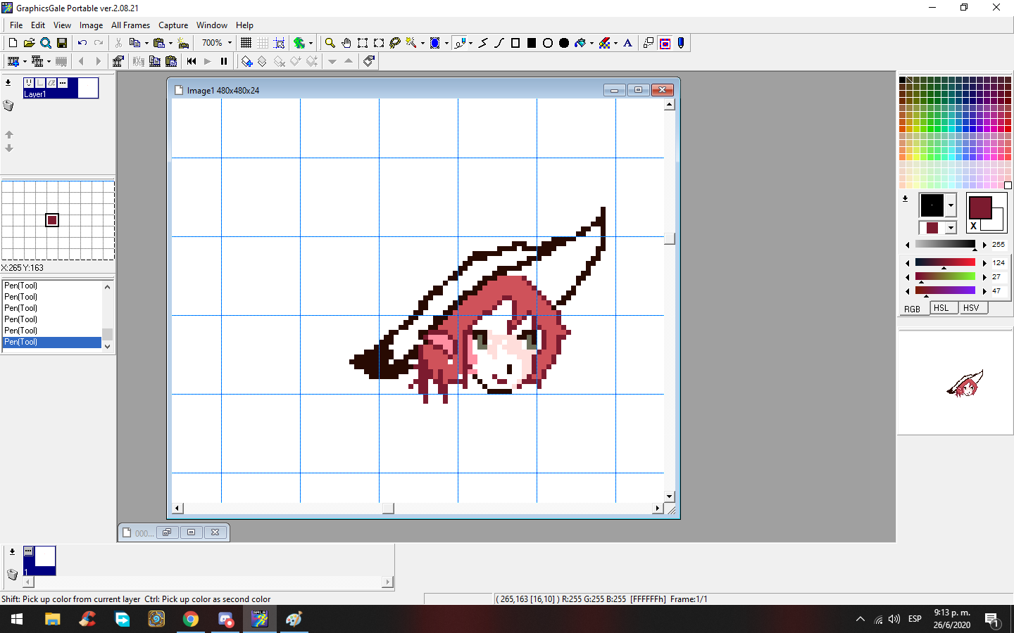This screenshot has height=633, width=1014.
Task: Select the outlined Ellipse tool
Action: click(548, 43)
